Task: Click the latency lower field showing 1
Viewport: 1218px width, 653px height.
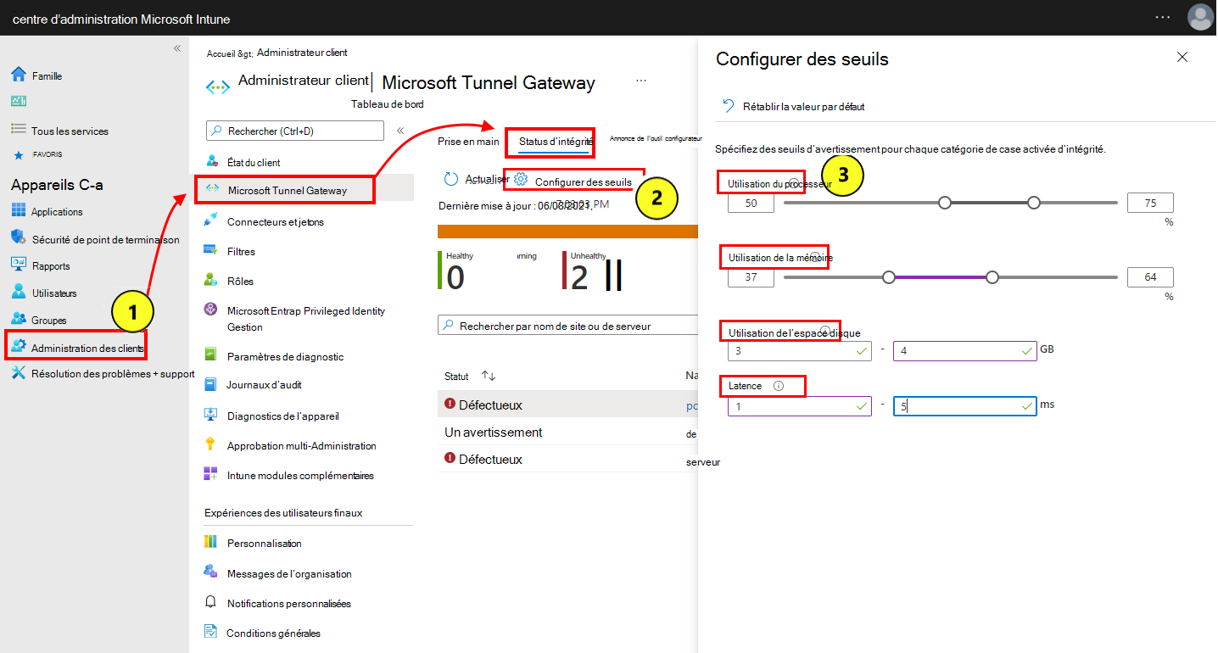Action: [800, 406]
